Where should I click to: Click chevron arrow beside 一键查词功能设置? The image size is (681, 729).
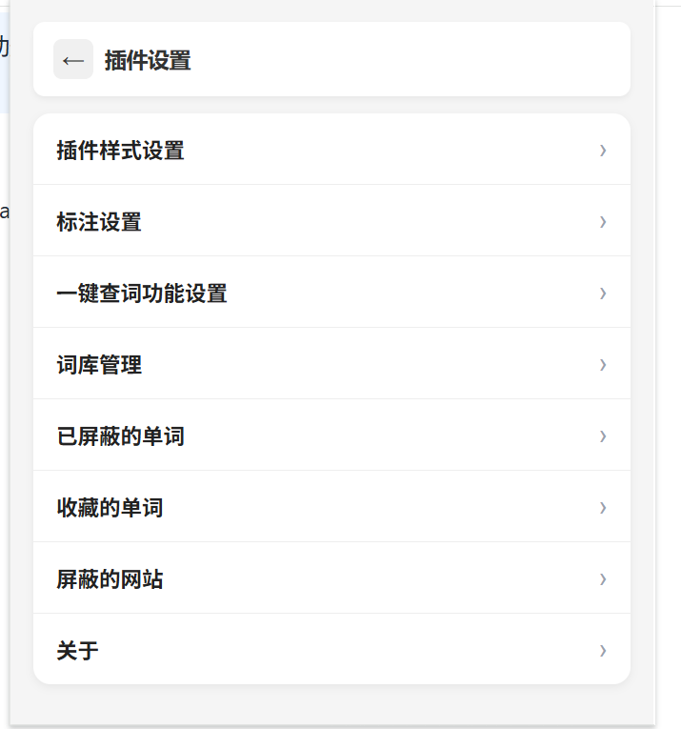tap(603, 293)
